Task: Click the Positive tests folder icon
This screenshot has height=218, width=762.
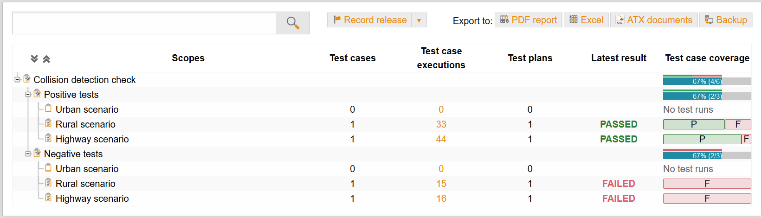Action: click(37, 94)
